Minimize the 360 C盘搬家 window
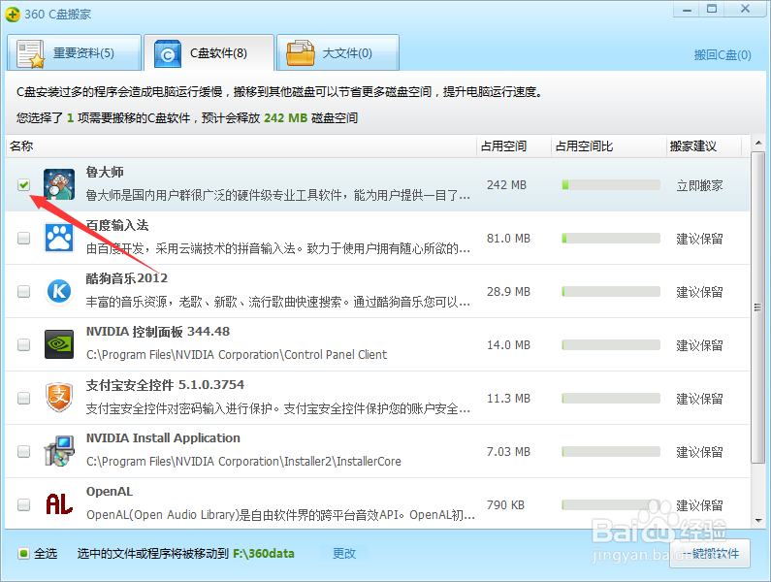Screen dimensions: 771x582 [x=688, y=10]
